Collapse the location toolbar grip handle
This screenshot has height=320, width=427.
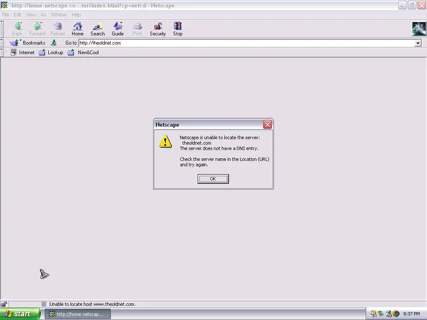(2, 43)
